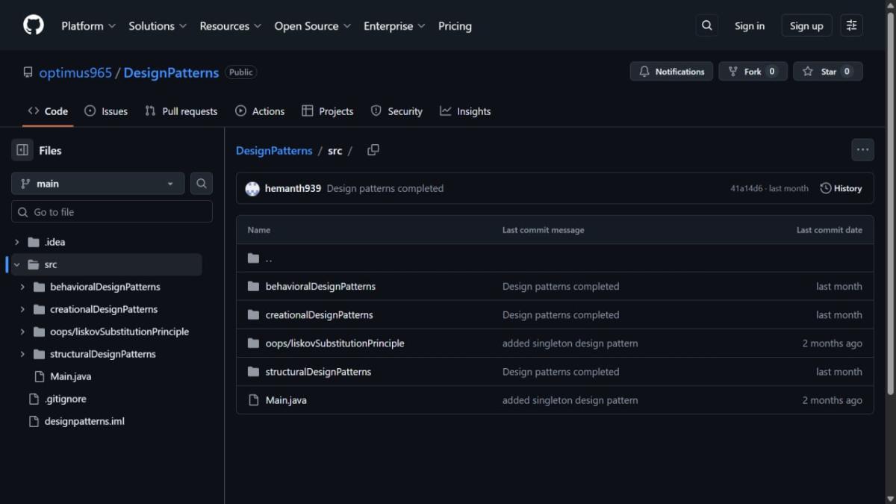Image resolution: width=896 pixels, height=504 pixels.
Task: Open commit History
Action: click(841, 188)
